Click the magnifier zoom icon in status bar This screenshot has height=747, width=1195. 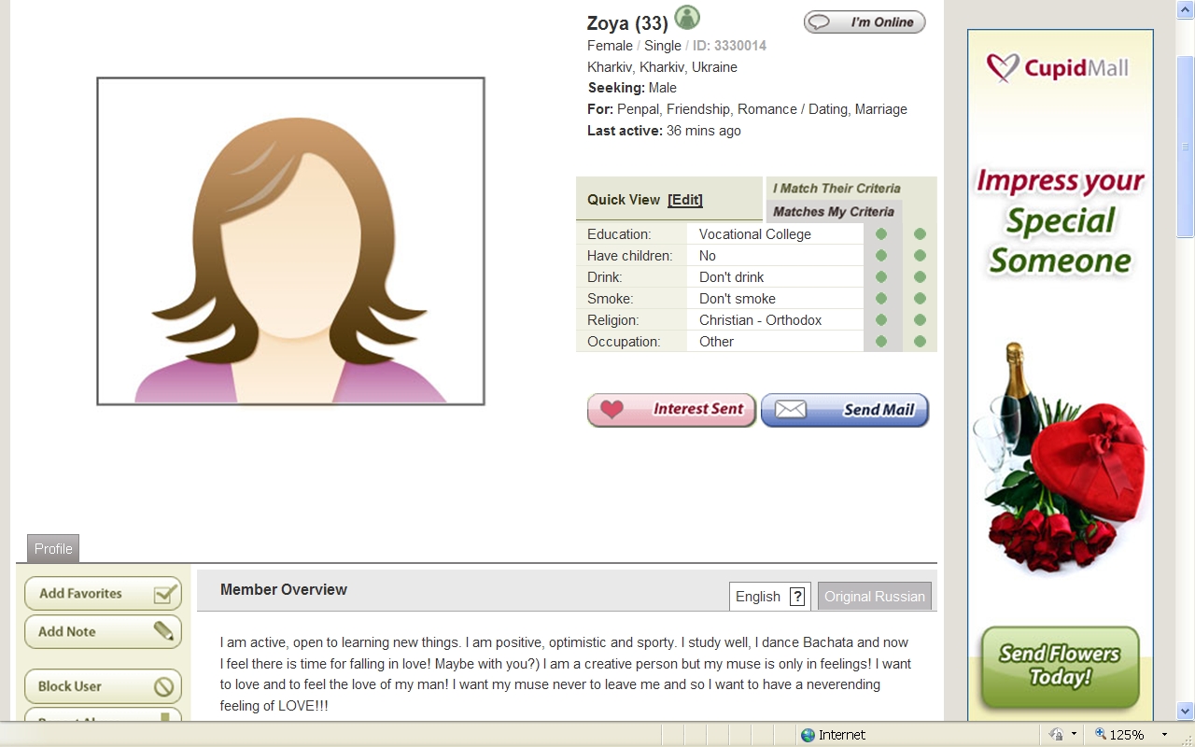point(1101,734)
